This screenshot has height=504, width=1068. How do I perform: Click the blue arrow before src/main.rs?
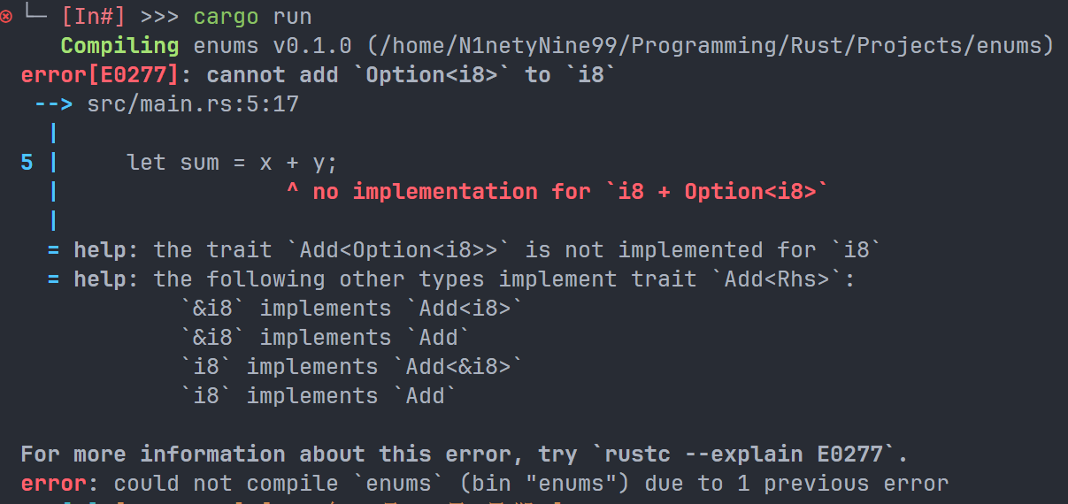pos(53,104)
